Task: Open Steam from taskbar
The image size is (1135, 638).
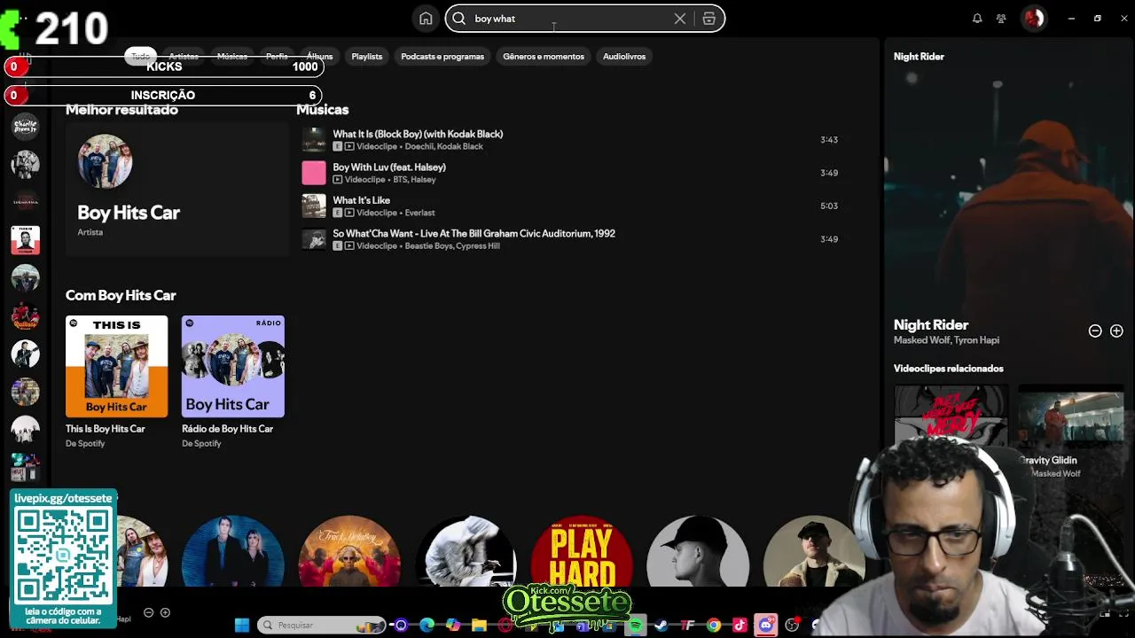Action: [x=661, y=625]
